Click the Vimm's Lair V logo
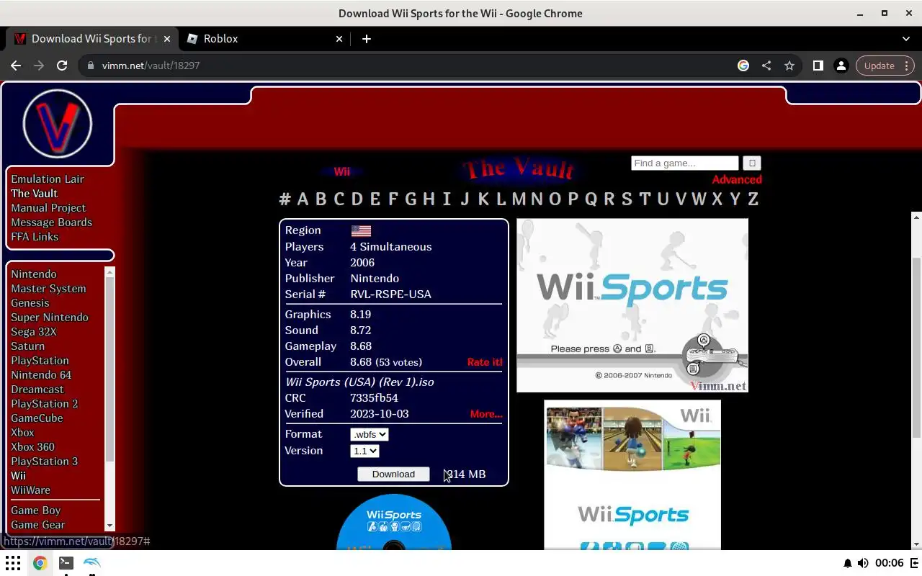922x576 pixels. 58,124
